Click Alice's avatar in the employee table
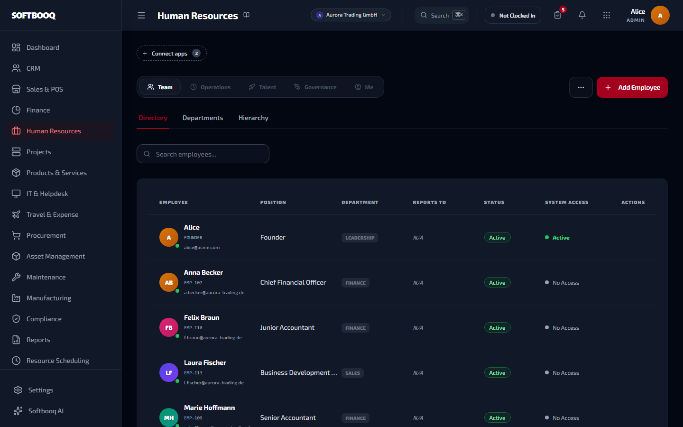683x427 pixels. (169, 237)
